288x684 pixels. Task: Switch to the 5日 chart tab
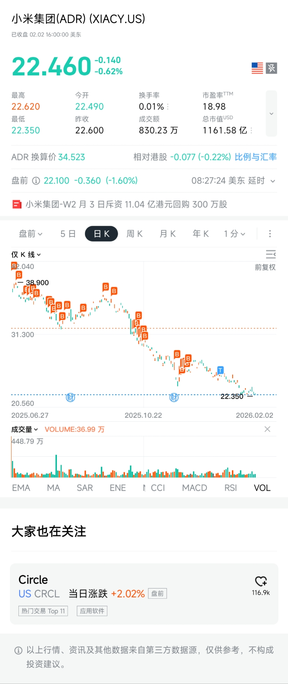tap(68, 234)
